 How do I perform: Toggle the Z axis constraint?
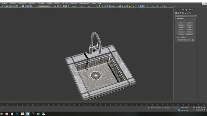(x=138, y=6)
